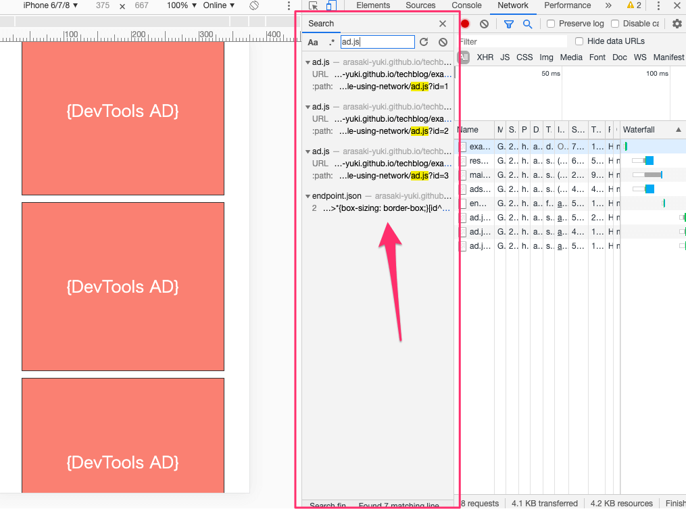Image resolution: width=686 pixels, height=509 pixels.
Task: Click the network search magnifier icon
Action: tap(527, 24)
